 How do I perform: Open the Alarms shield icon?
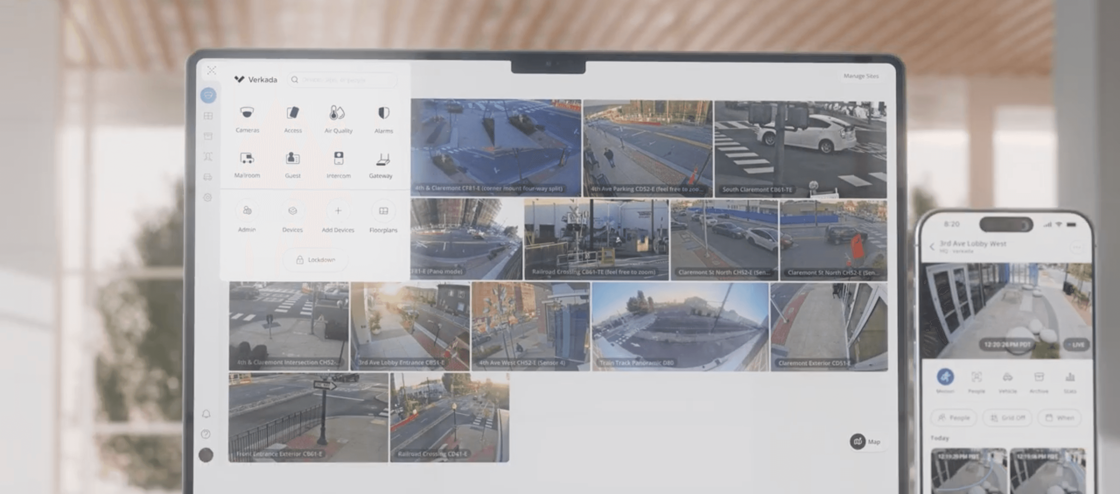pos(383,113)
